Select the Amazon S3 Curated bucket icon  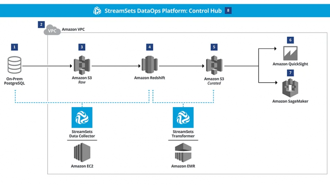[214, 65]
